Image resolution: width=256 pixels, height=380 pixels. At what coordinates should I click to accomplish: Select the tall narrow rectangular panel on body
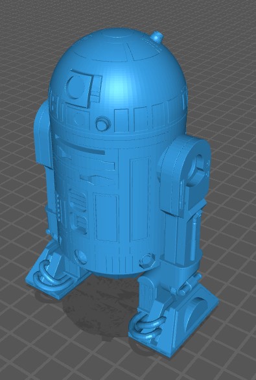click(x=140, y=198)
